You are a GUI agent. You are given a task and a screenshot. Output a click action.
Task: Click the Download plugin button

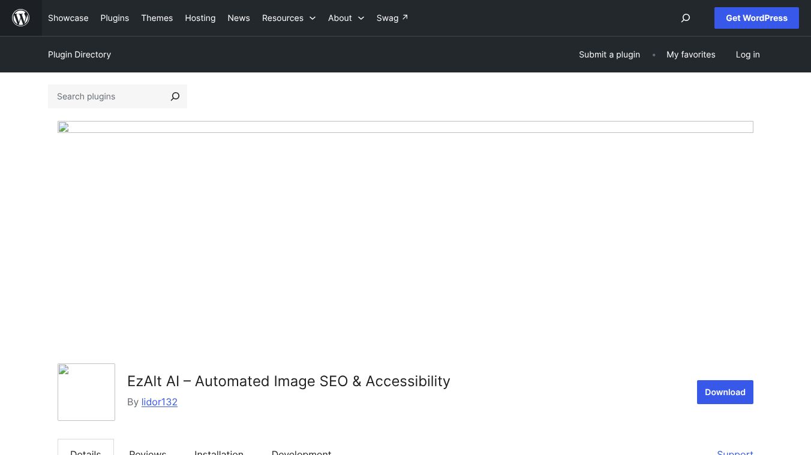click(x=725, y=392)
